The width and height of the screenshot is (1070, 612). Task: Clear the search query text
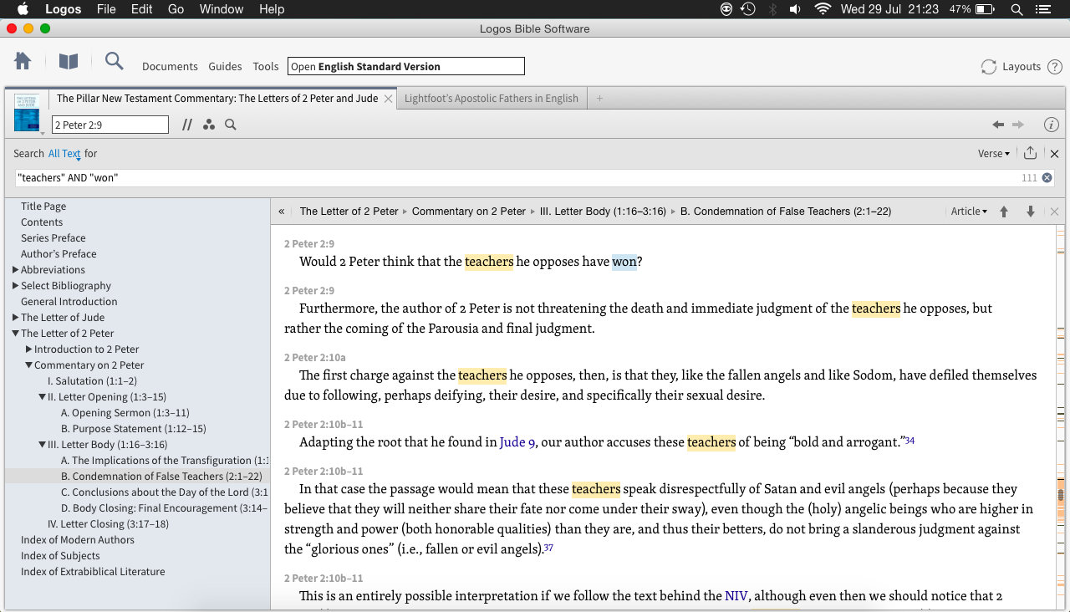(x=1047, y=177)
